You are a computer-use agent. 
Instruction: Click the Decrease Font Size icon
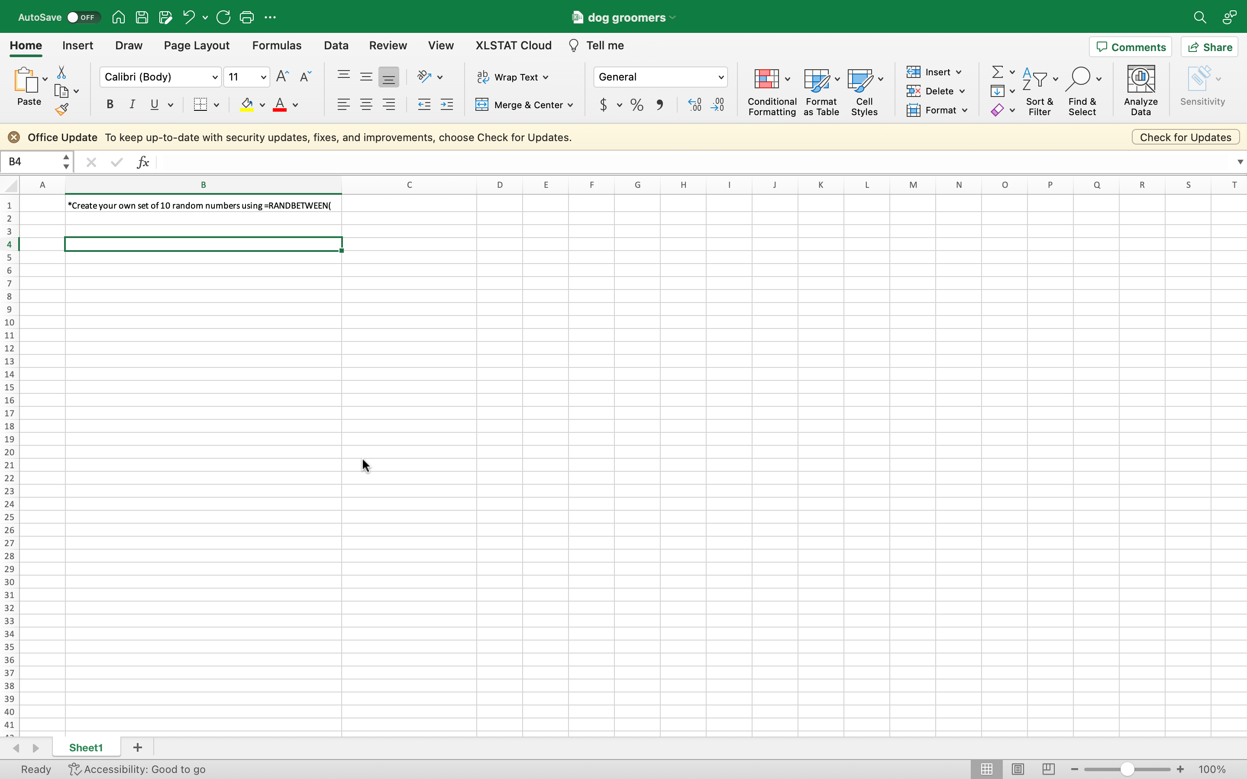coord(306,77)
